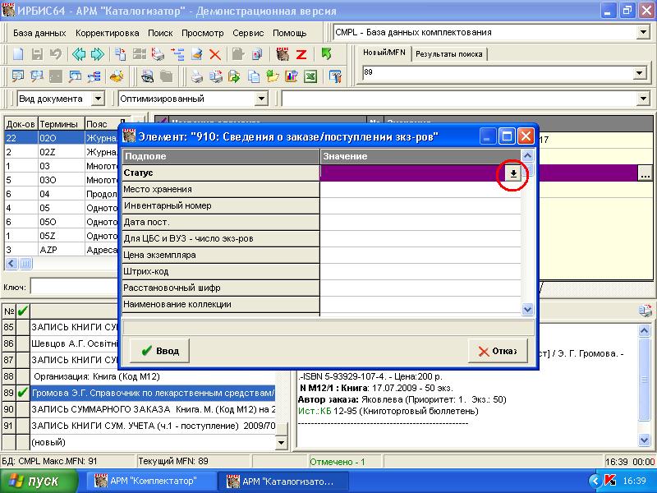Open the Статус field dropdown arrow

click(x=513, y=173)
